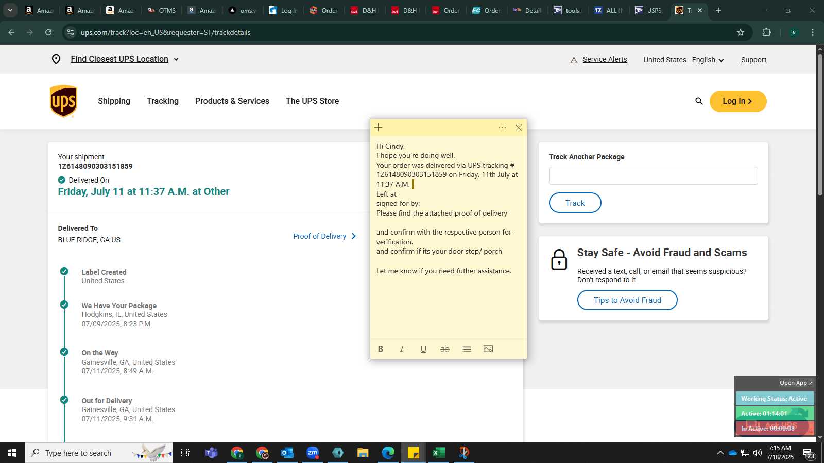The width and height of the screenshot is (824, 463).
Task: Toggle bold formatting in sticky note
Action: coord(381,349)
